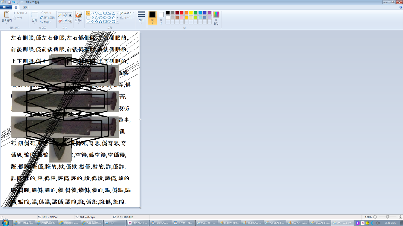Select the Eraser tool
The height and width of the screenshot is (226, 403).
click(x=60, y=20)
